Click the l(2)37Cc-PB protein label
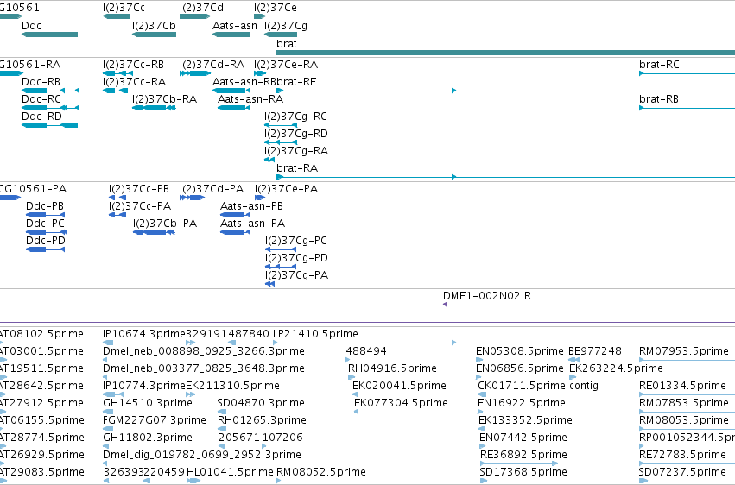This screenshot has width=735, height=485. 139,189
